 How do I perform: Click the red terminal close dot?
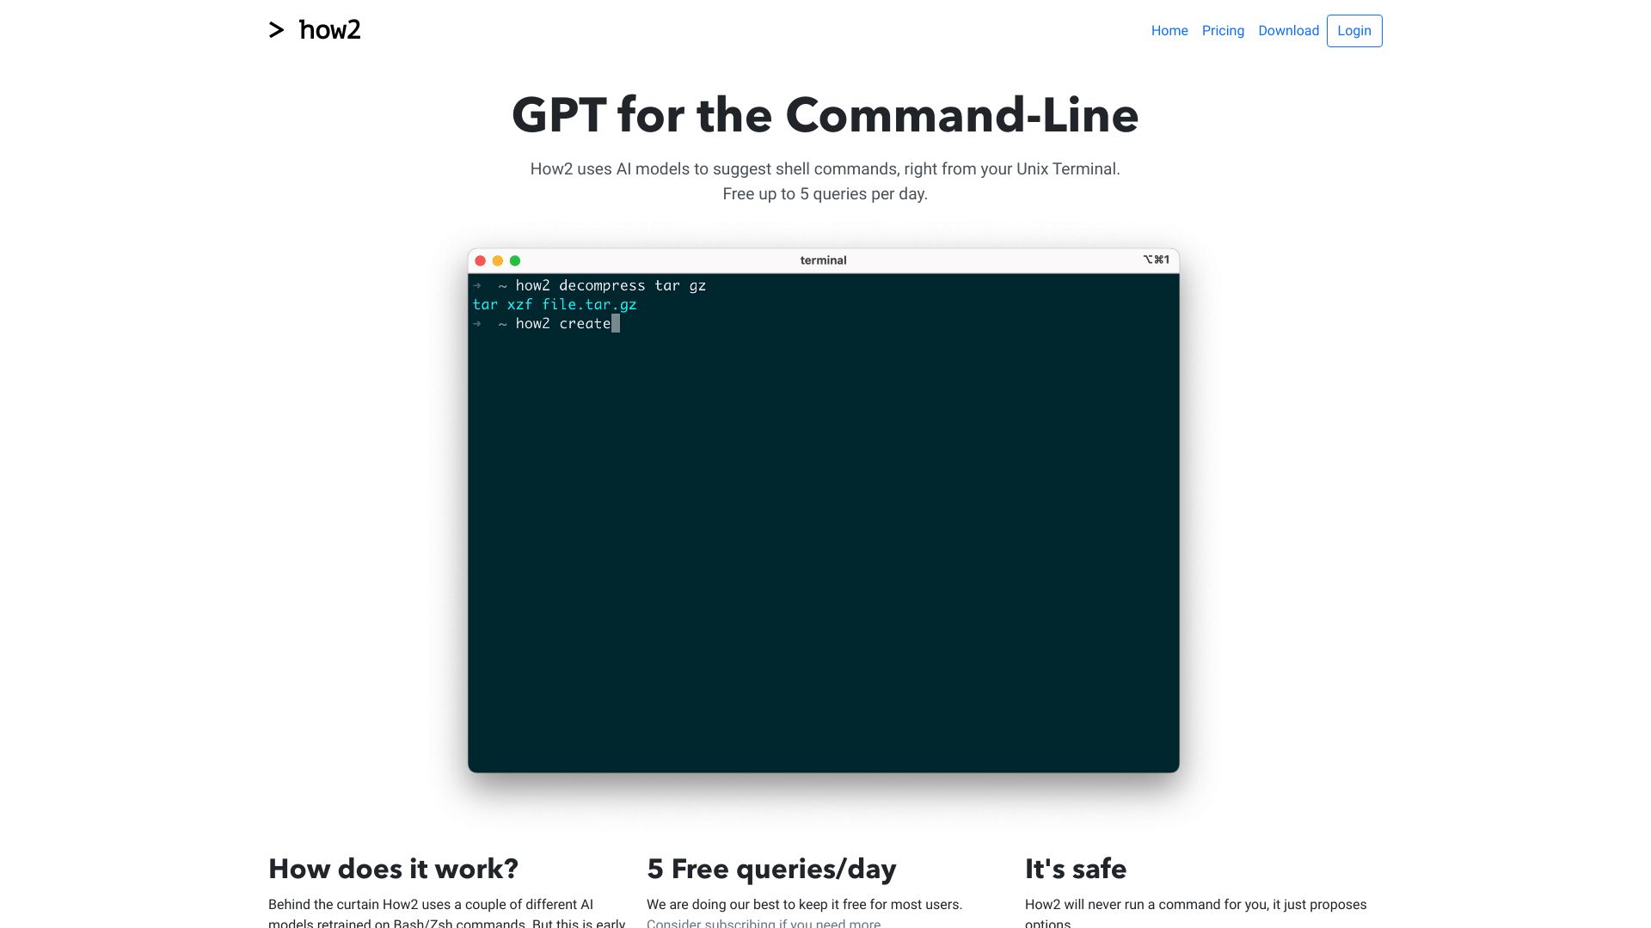tap(481, 260)
